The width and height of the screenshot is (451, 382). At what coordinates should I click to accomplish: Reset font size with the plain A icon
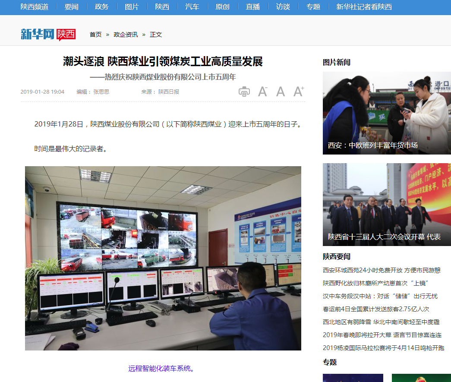coord(281,92)
